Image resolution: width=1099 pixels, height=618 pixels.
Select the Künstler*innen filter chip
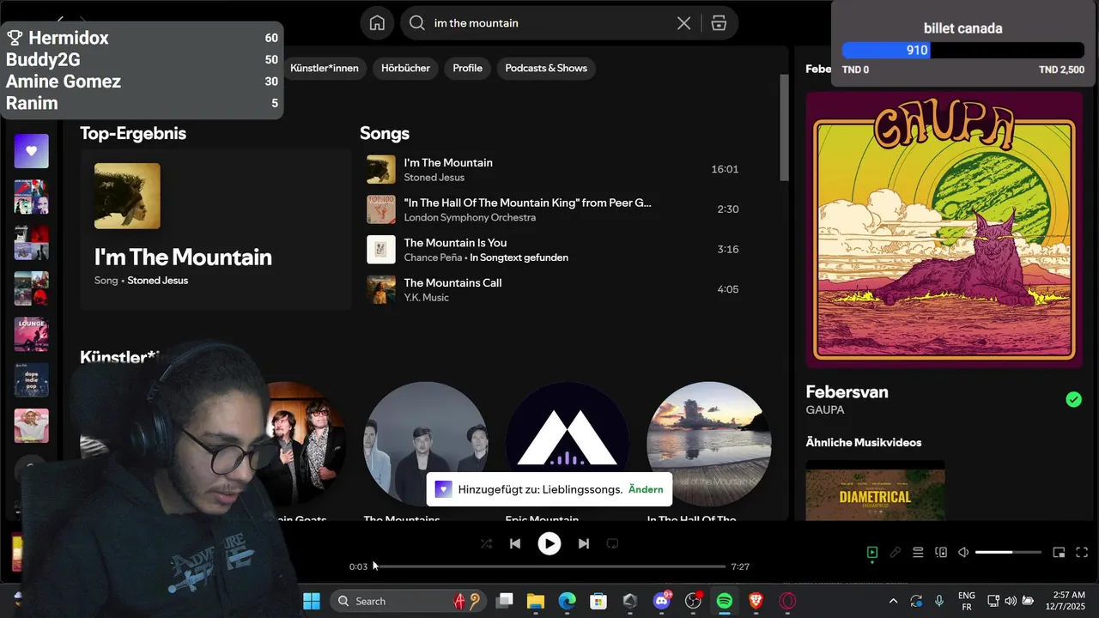(325, 68)
